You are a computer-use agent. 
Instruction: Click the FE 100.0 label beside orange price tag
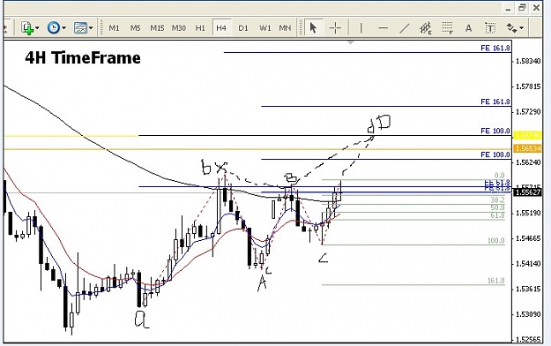click(495, 154)
